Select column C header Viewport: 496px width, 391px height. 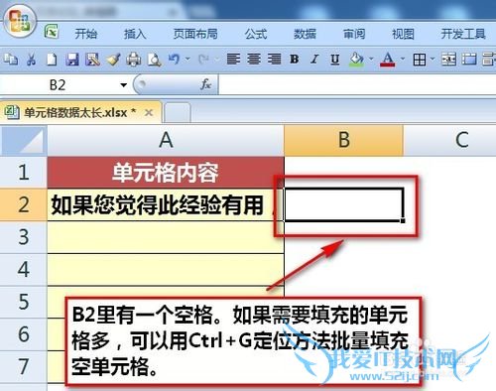click(449, 140)
